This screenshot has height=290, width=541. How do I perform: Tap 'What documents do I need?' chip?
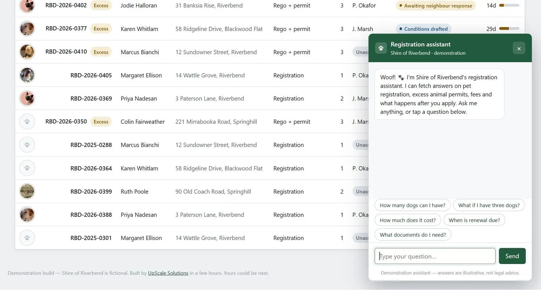(x=413, y=235)
